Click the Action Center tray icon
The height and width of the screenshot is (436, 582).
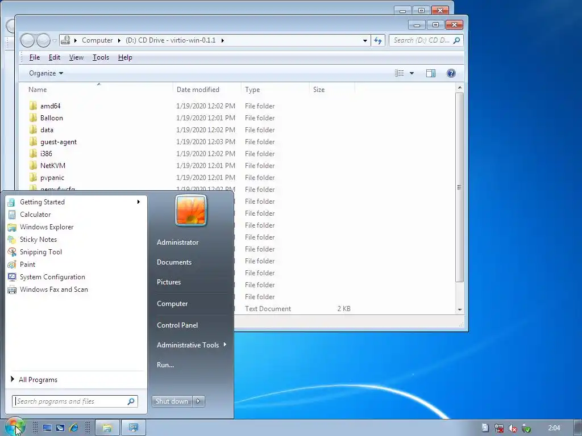coord(485,428)
